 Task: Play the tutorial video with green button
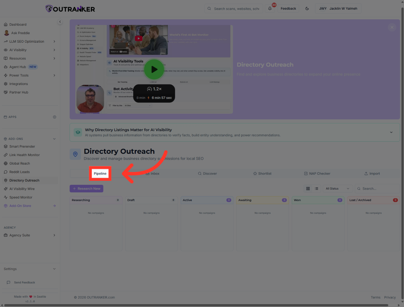(x=154, y=69)
